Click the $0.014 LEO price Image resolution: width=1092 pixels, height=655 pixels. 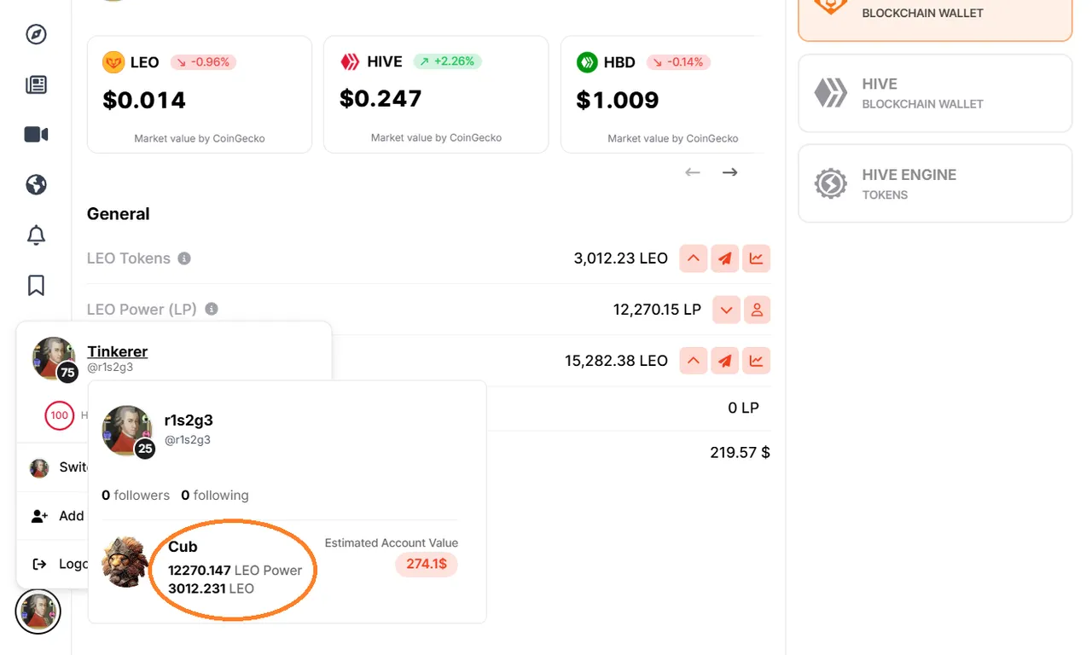(144, 101)
